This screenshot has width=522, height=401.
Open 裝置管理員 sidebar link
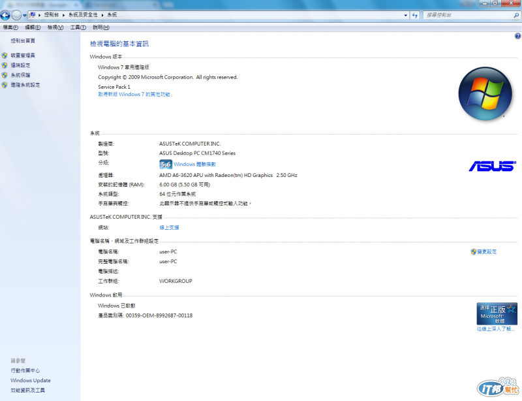(x=23, y=56)
